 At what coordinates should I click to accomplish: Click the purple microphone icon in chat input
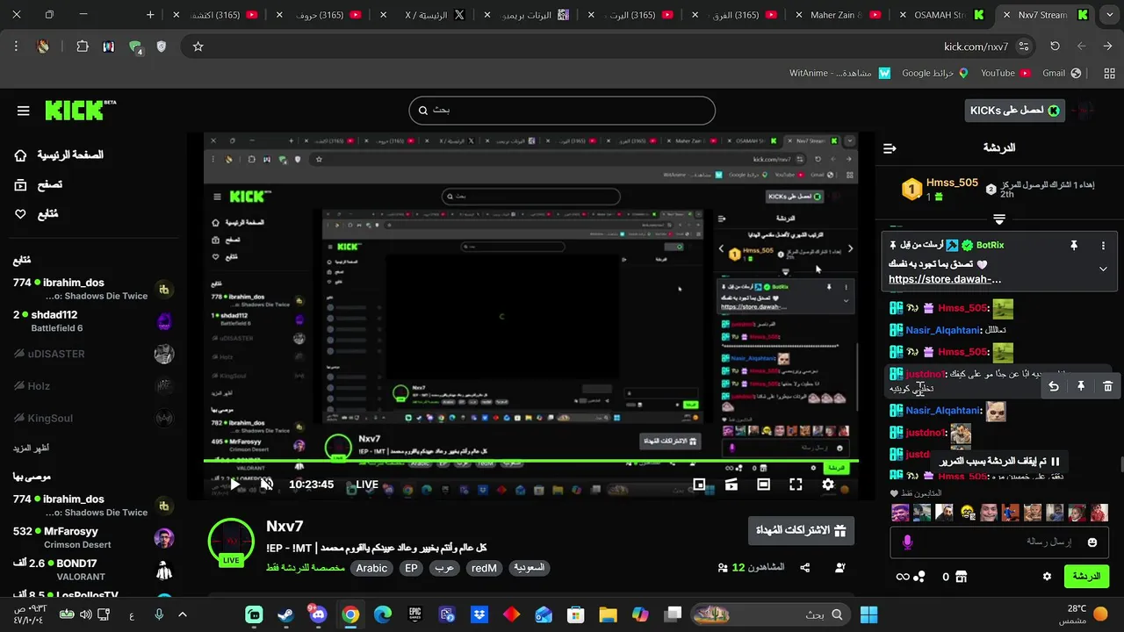point(907,542)
